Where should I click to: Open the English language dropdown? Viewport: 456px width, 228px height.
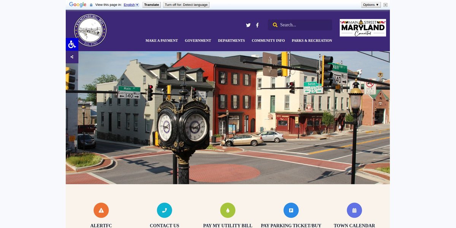131,5
